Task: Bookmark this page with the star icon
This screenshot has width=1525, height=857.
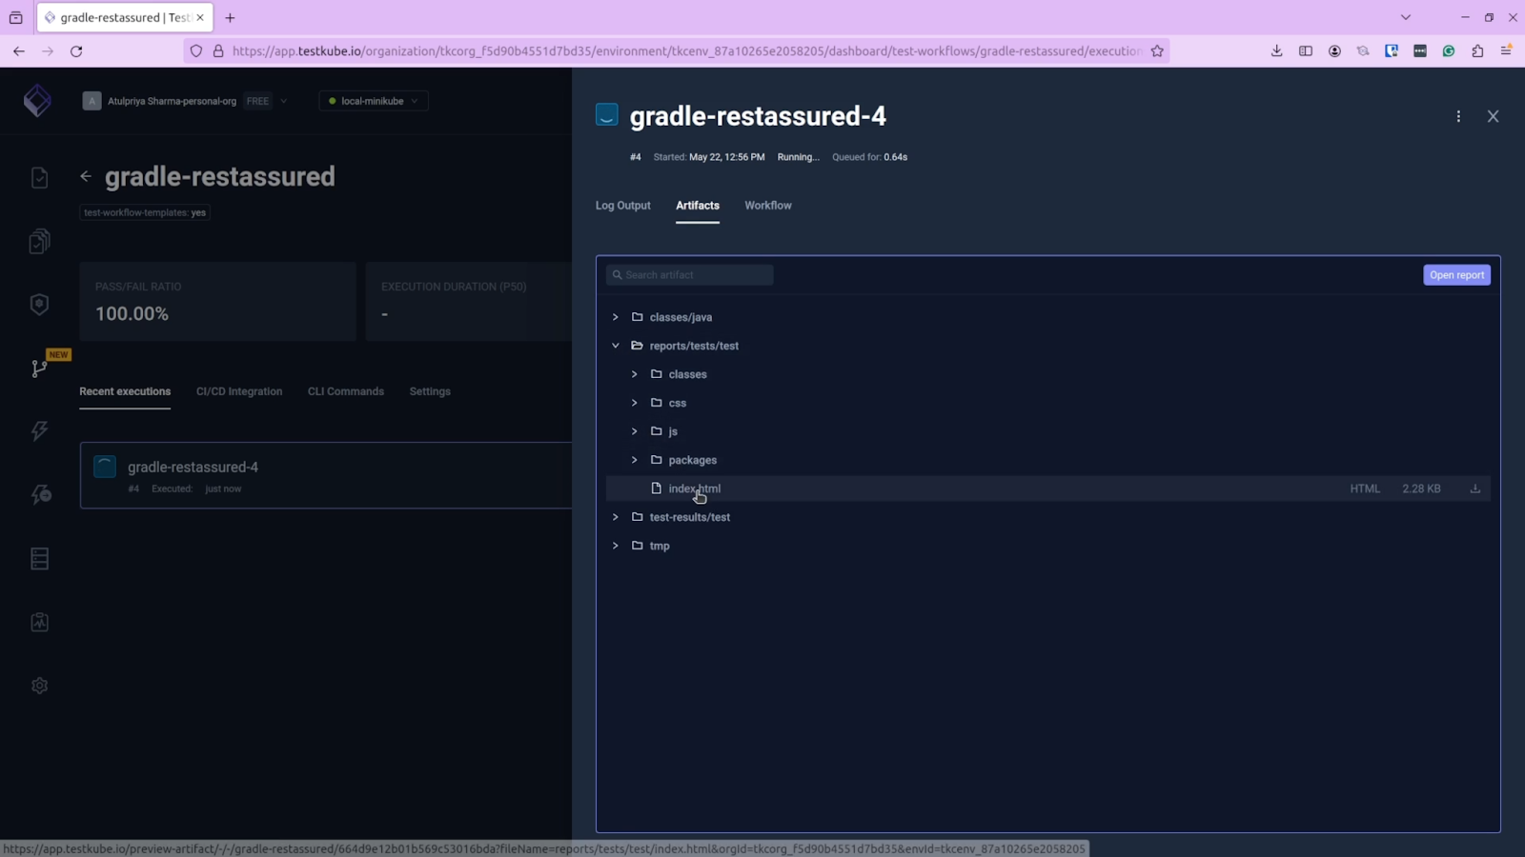Action: (1157, 51)
